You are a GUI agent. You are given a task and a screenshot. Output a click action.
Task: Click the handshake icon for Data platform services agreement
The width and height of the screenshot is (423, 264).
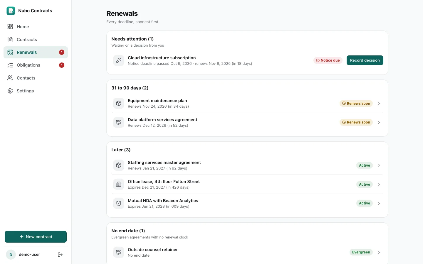(x=119, y=122)
